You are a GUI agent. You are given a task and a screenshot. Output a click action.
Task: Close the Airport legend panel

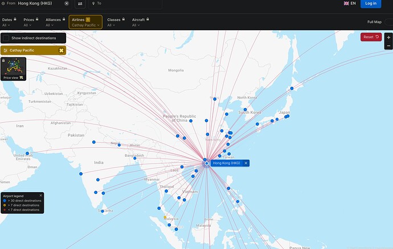[41, 196]
